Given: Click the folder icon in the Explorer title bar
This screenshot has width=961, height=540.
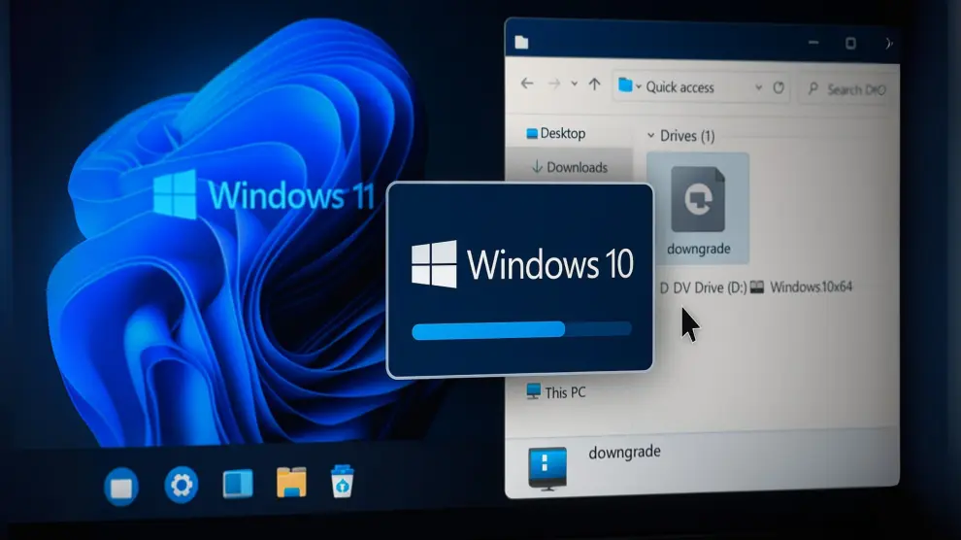Looking at the screenshot, I should (521, 42).
